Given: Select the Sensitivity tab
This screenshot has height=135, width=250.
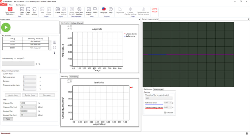Looking at the screenshot, I should coord(65,77).
